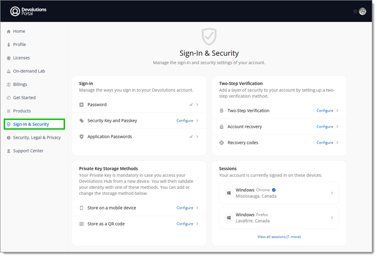Screen dimensions: 377x257
Task: Click the Licenses badge icon in sidebar
Action: pos(9,58)
